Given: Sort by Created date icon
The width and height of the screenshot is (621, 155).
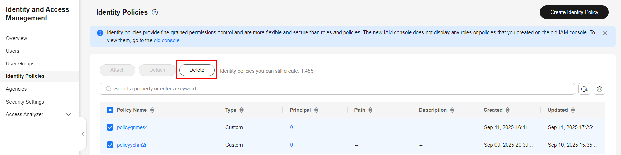Looking at the screenshot, I should click(x=508, y=110).
